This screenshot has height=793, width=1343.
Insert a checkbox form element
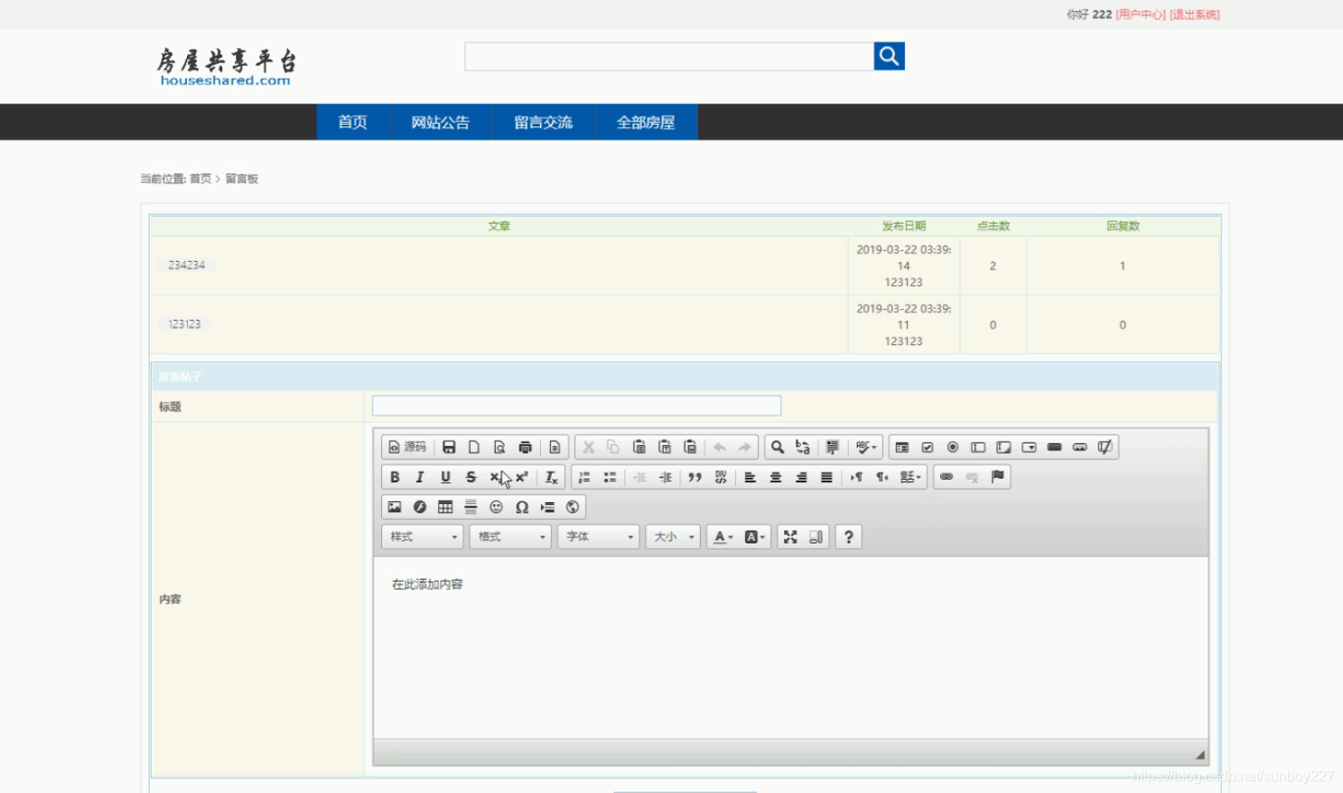pos(927,447)
